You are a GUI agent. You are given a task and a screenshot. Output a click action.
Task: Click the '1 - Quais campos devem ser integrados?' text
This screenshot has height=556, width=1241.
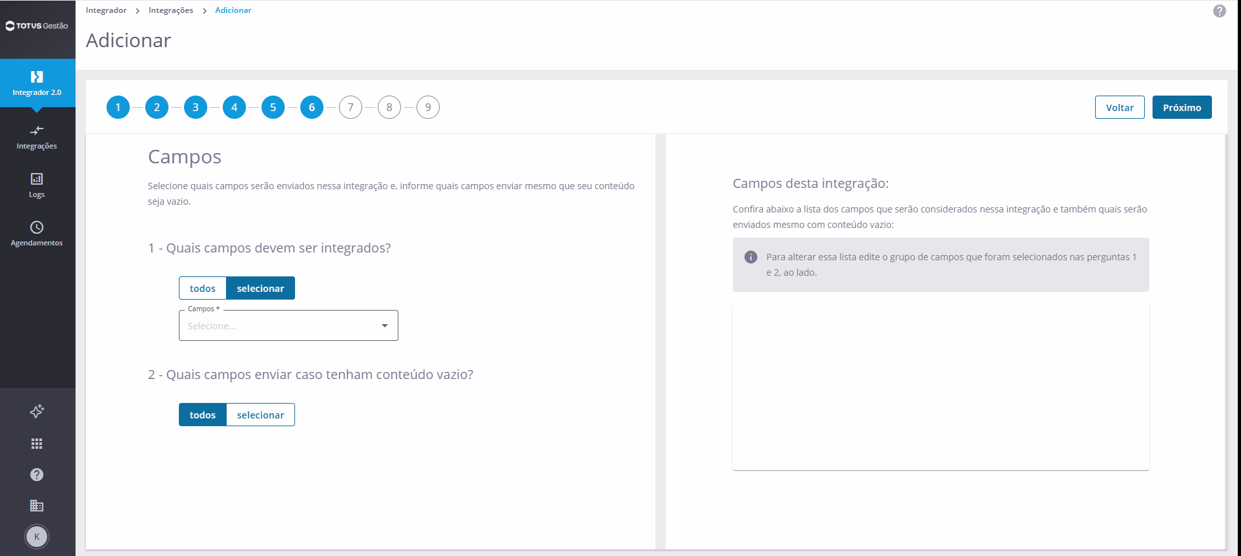click(269, 248)
